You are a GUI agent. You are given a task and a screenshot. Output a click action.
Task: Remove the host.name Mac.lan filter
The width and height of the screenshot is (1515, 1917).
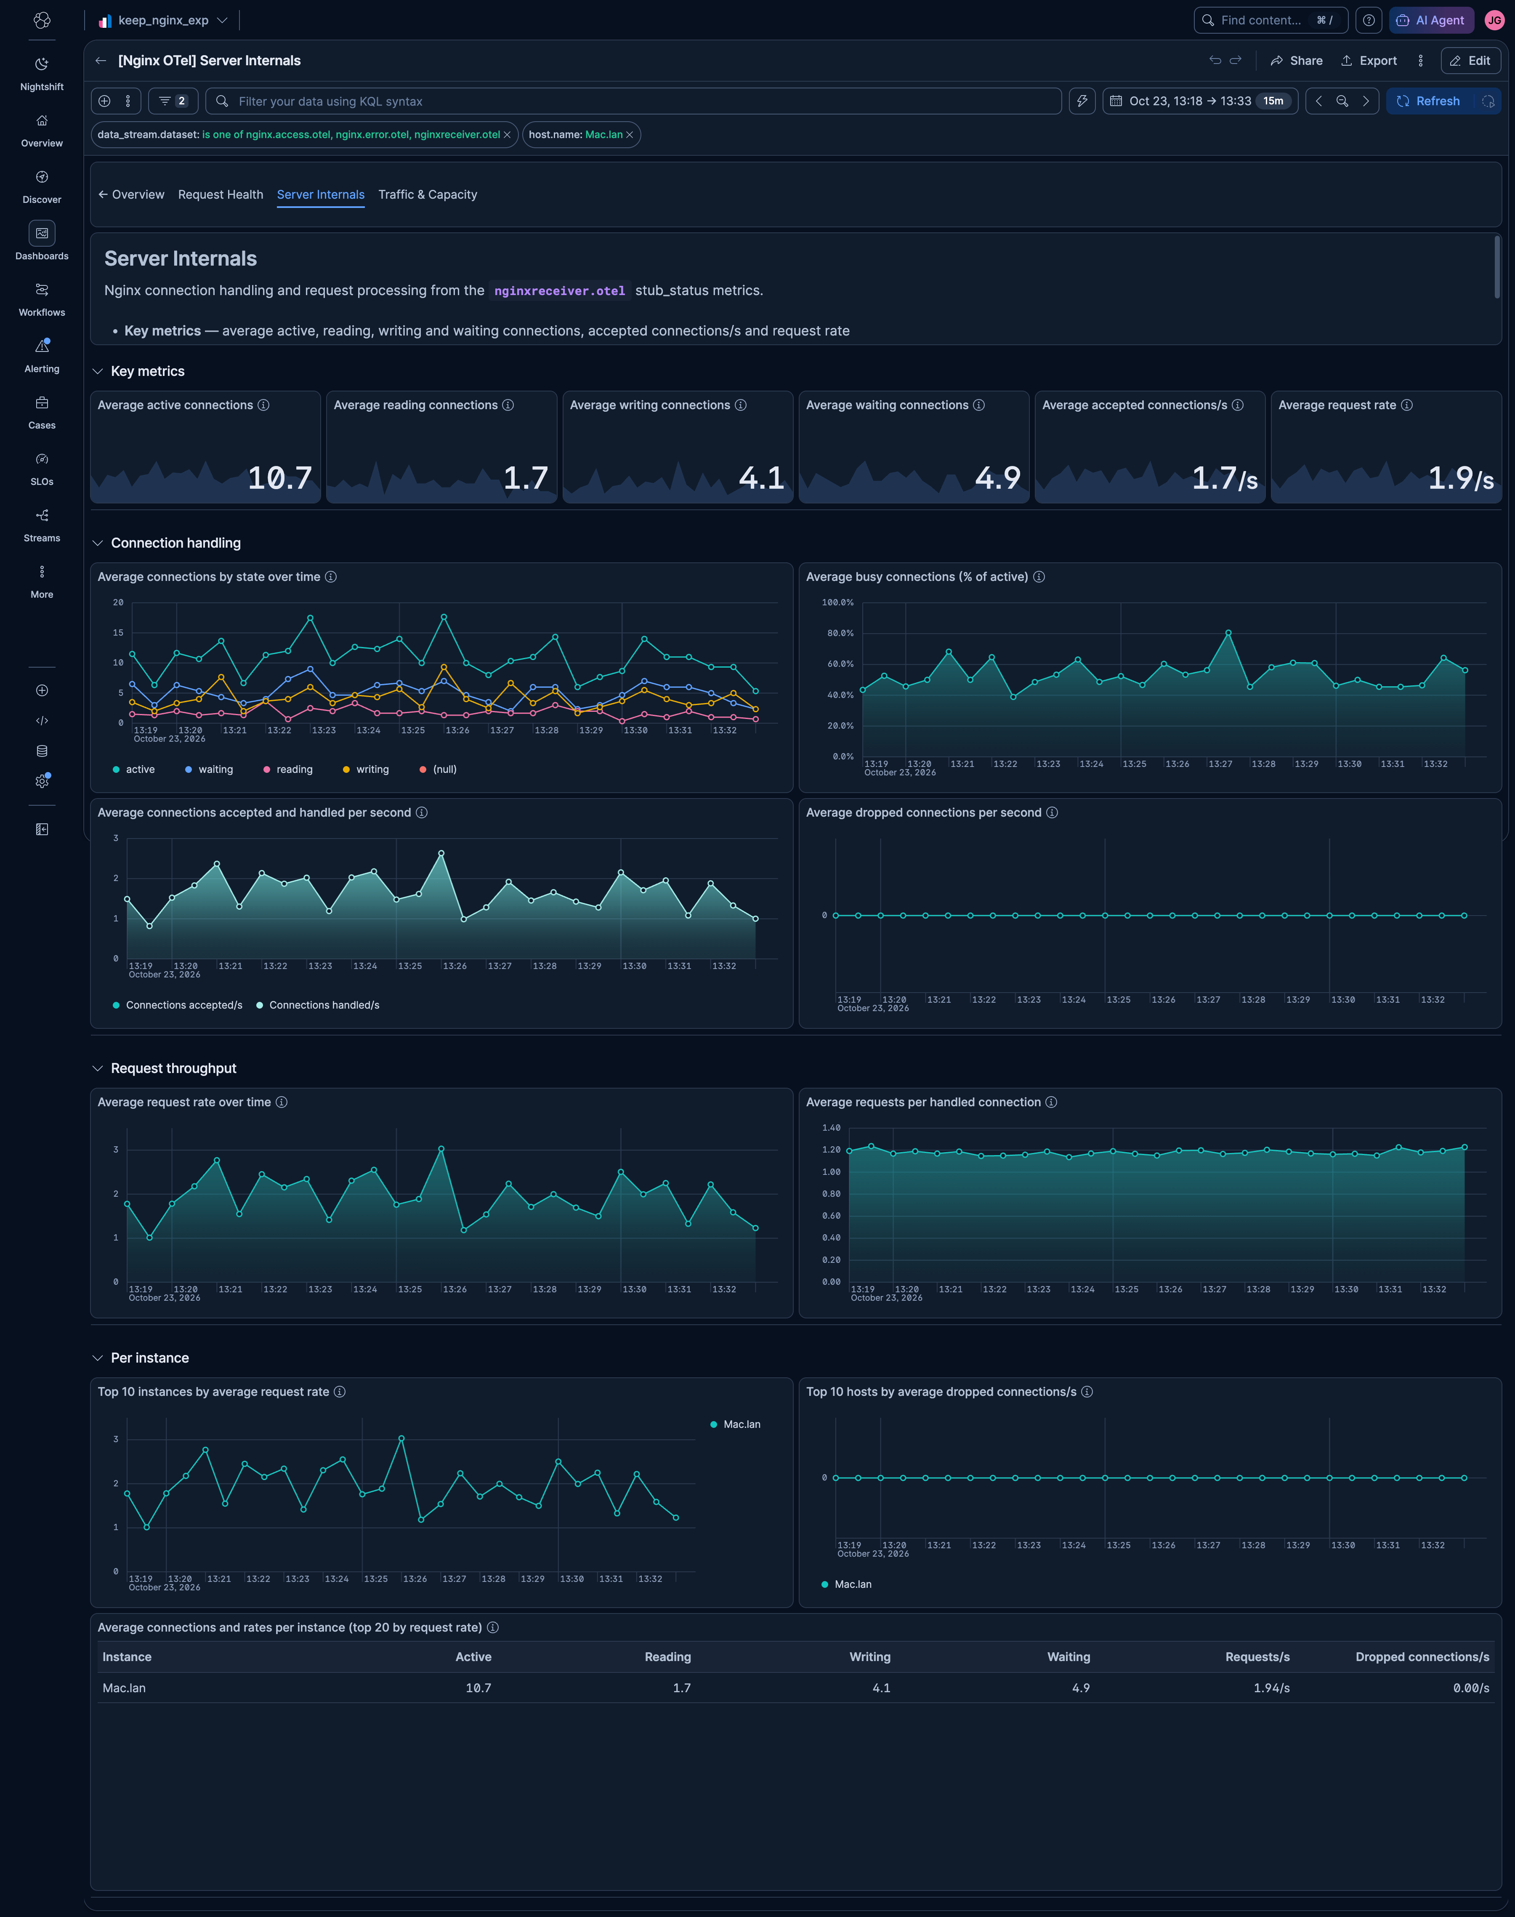click(x=630, y=135)
